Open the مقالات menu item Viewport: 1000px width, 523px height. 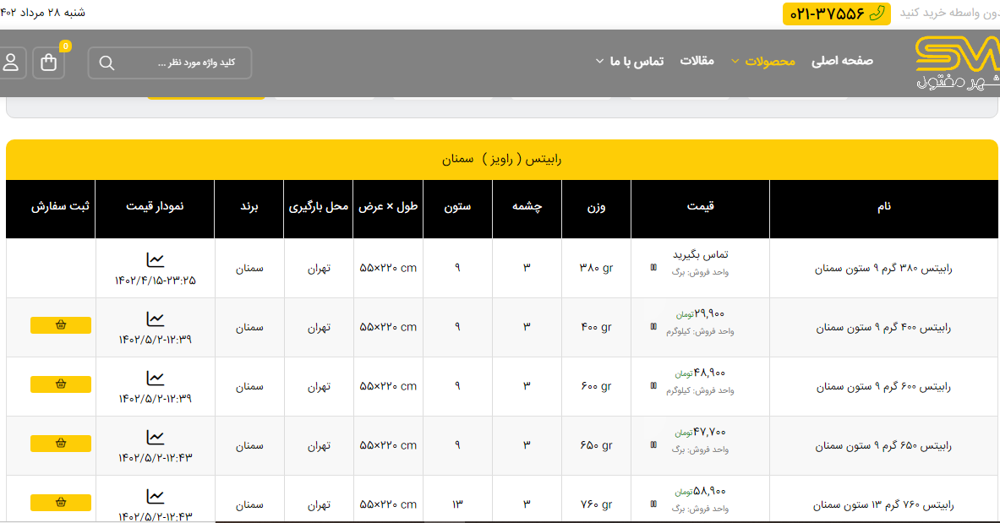click(697, 62)
